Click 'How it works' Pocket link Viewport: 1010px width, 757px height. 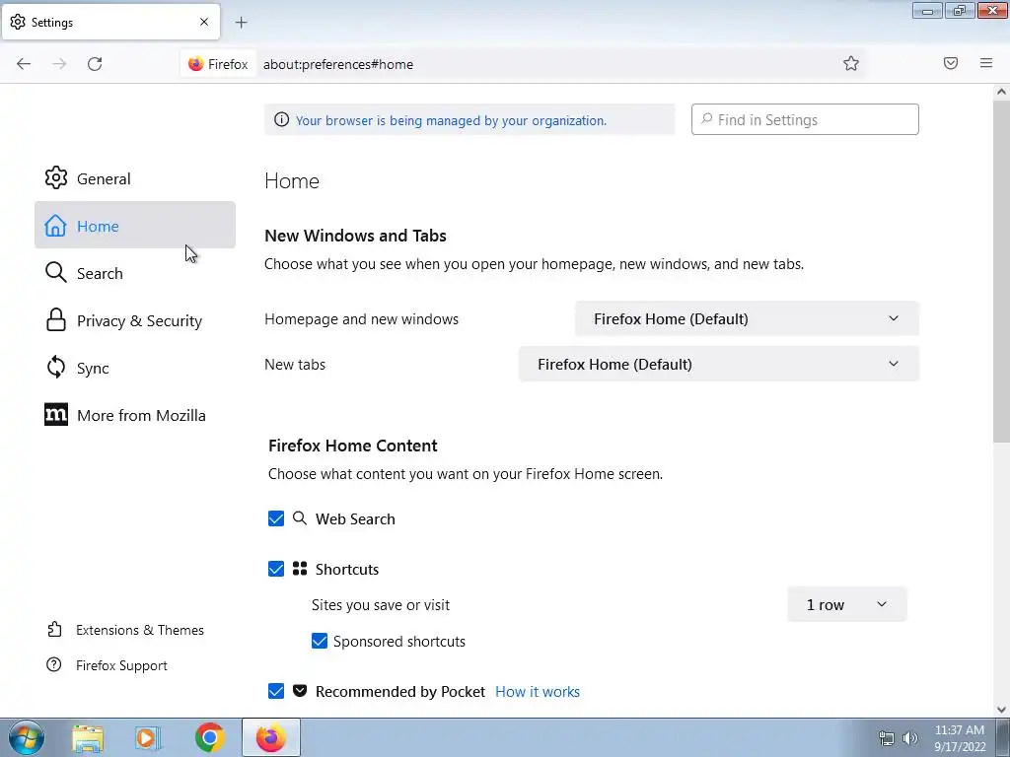[538, 691]
